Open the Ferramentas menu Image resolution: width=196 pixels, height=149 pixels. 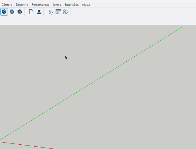[x=40, y=5]
